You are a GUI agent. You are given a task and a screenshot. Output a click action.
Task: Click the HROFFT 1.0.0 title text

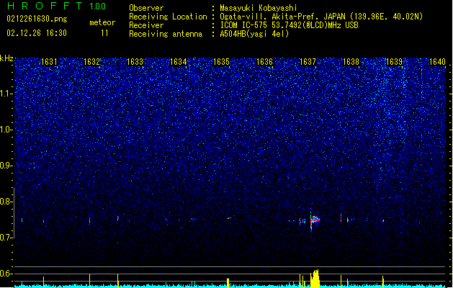point(56,6)
